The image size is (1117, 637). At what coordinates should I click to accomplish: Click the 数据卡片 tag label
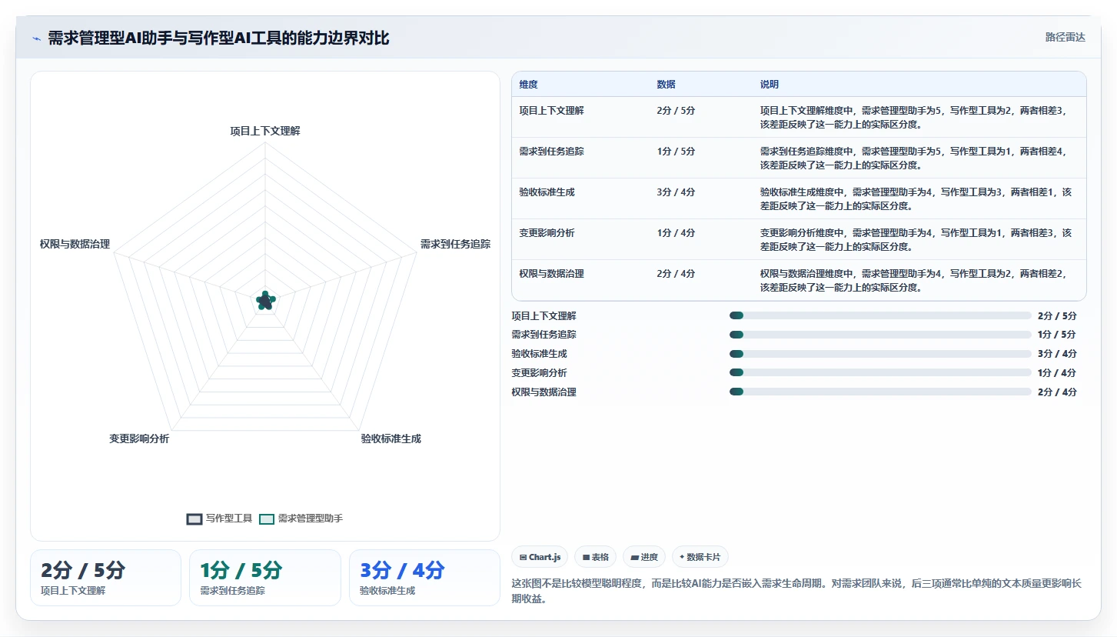pos(703,557)
